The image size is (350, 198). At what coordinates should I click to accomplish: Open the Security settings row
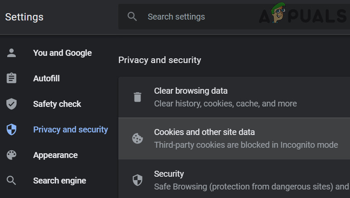pos(169,174)
